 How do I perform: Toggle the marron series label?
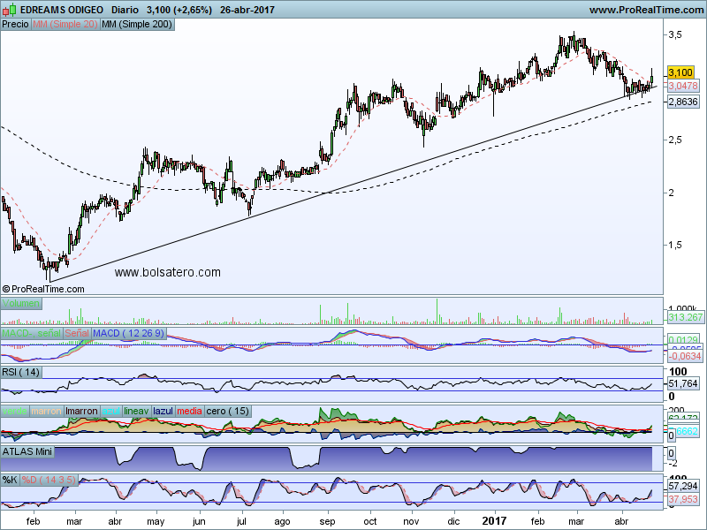48,411
